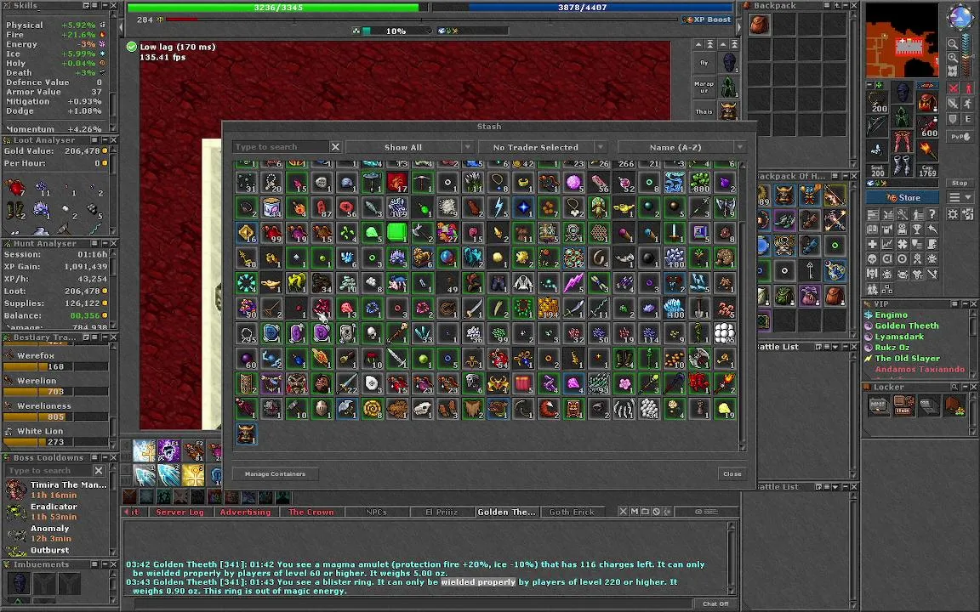Screen dimensions: 980x612
Task: Click the Stop button
Action: pos(960,183)
